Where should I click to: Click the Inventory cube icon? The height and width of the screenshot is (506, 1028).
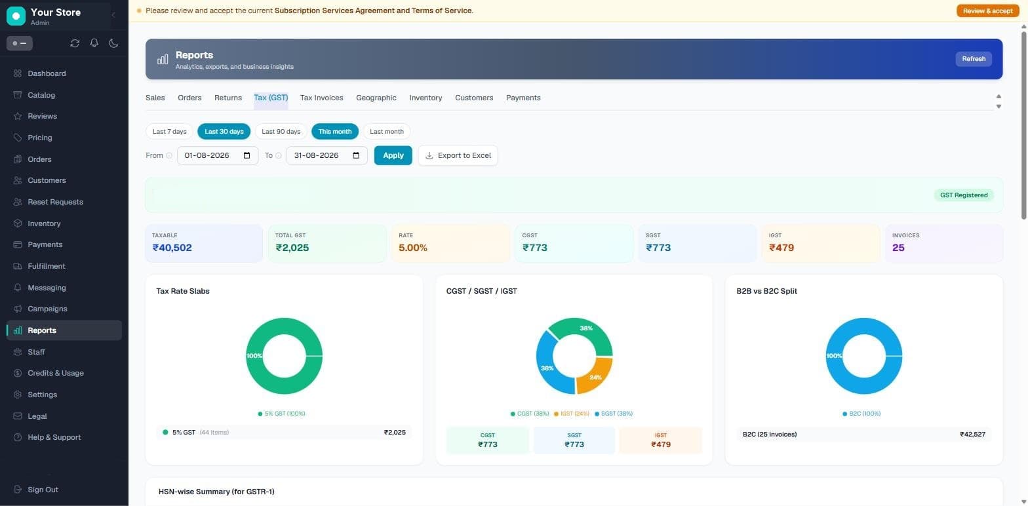point(18,224)
